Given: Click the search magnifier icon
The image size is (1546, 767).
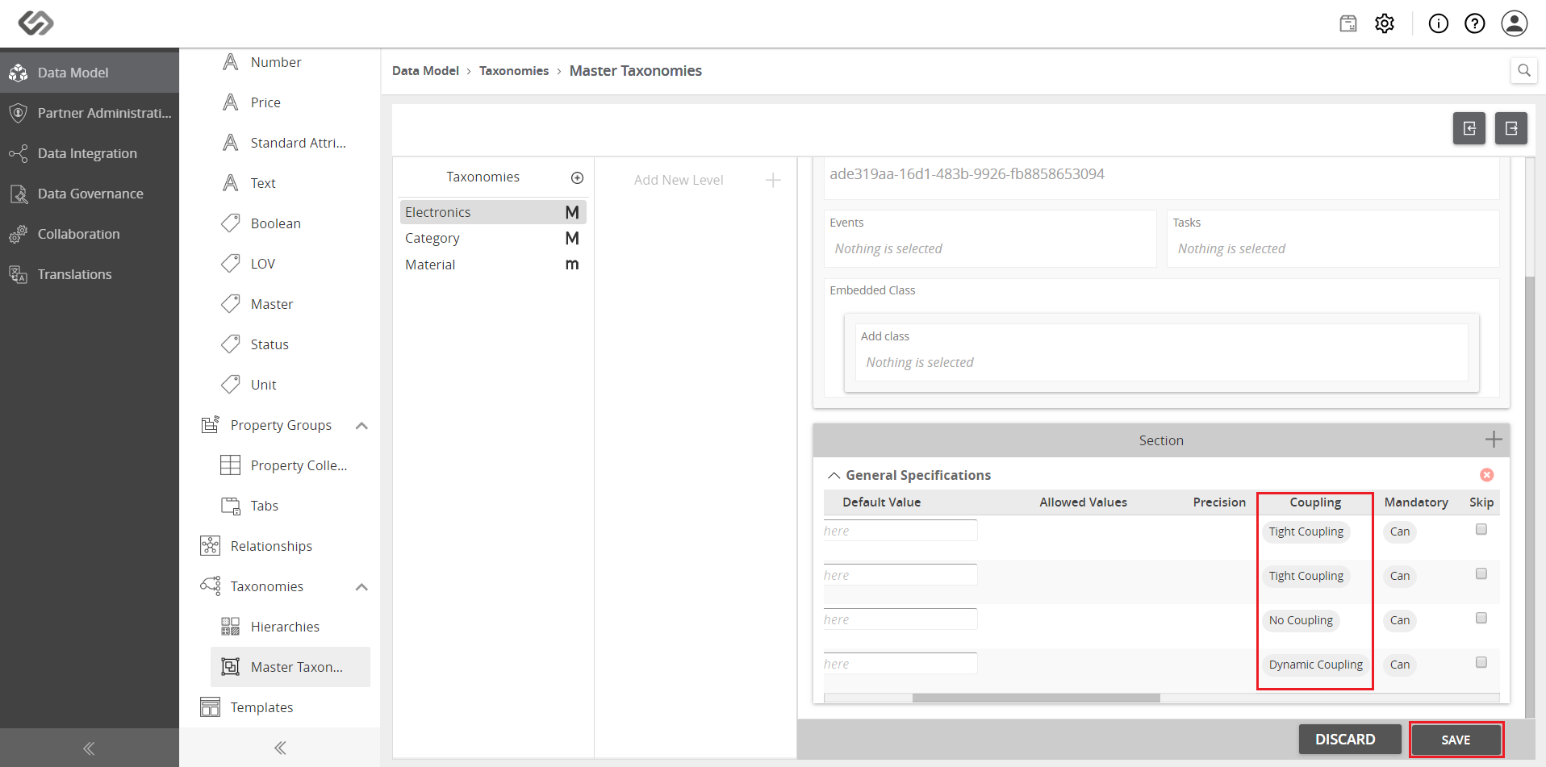Looking at the screenshot, I should [1523, 70].
